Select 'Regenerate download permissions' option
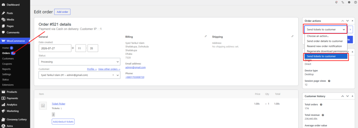 coord(326,51)
